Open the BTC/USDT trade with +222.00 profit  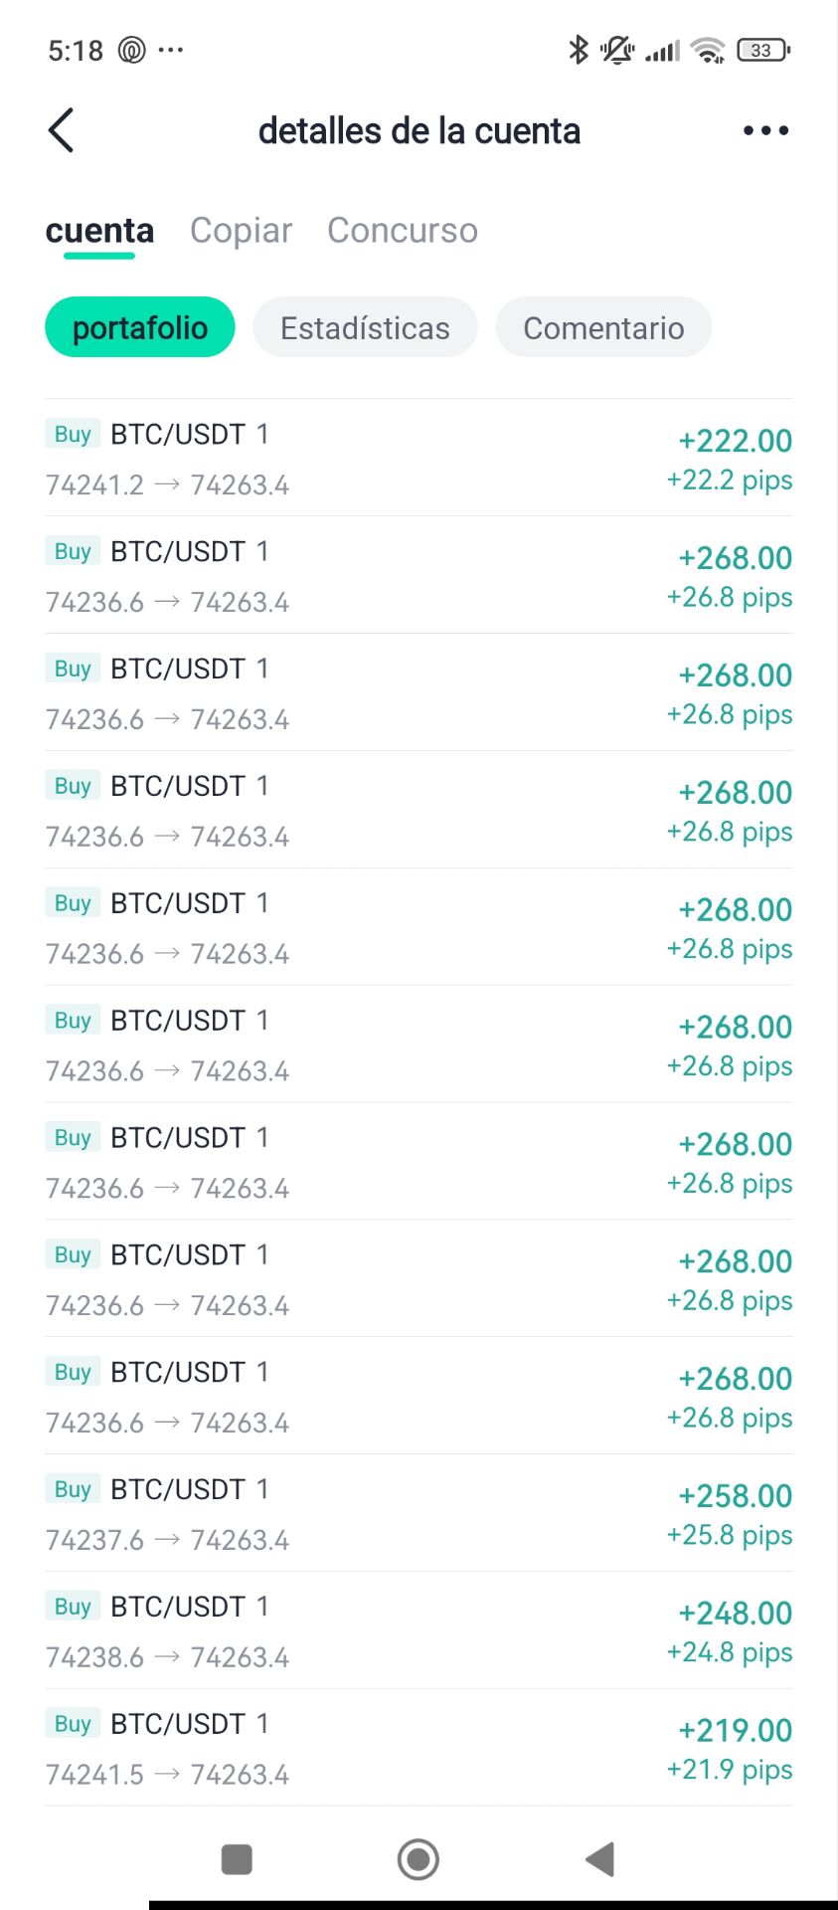click(419, 458)
